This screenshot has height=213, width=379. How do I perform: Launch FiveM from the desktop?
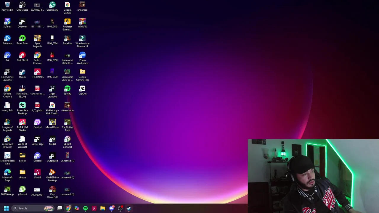(x=37, y=174)
